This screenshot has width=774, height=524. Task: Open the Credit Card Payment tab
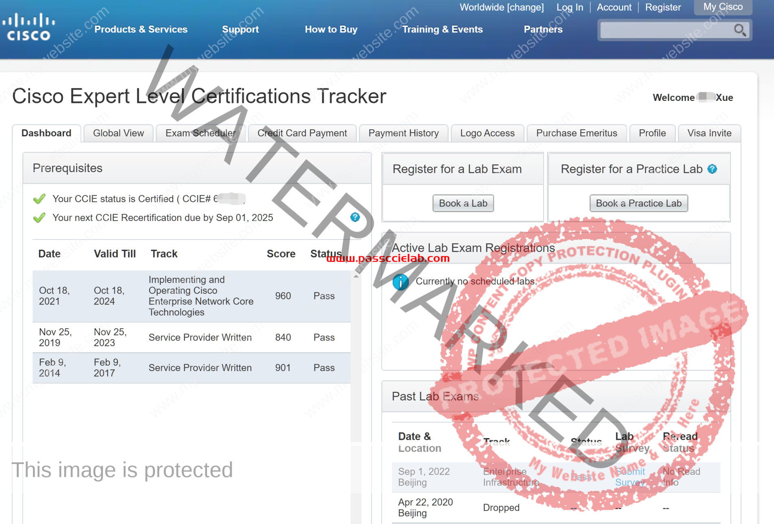(x=302, y=133)
